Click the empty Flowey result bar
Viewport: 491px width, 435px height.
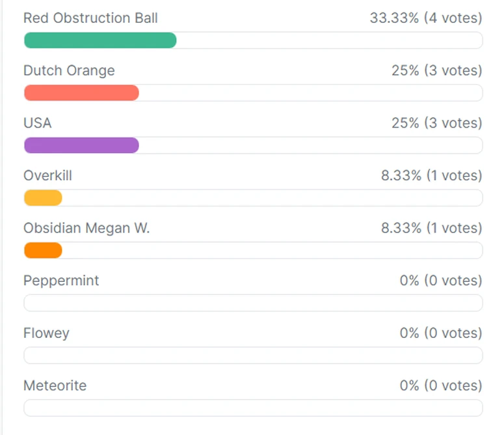coord(253,356)
